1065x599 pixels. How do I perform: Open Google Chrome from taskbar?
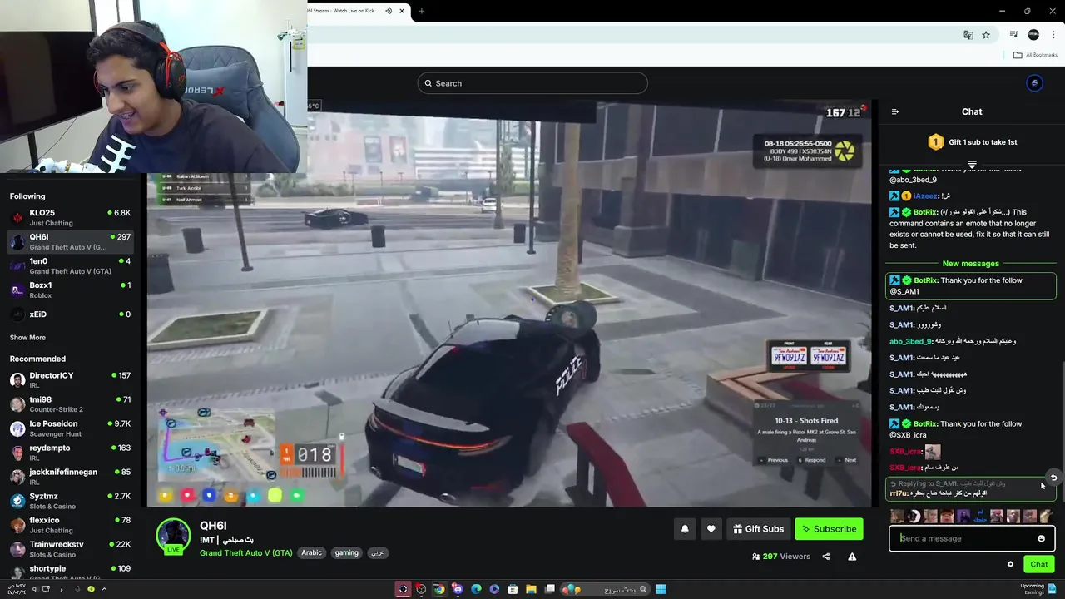pyautogui.click(x=439, y=589)
